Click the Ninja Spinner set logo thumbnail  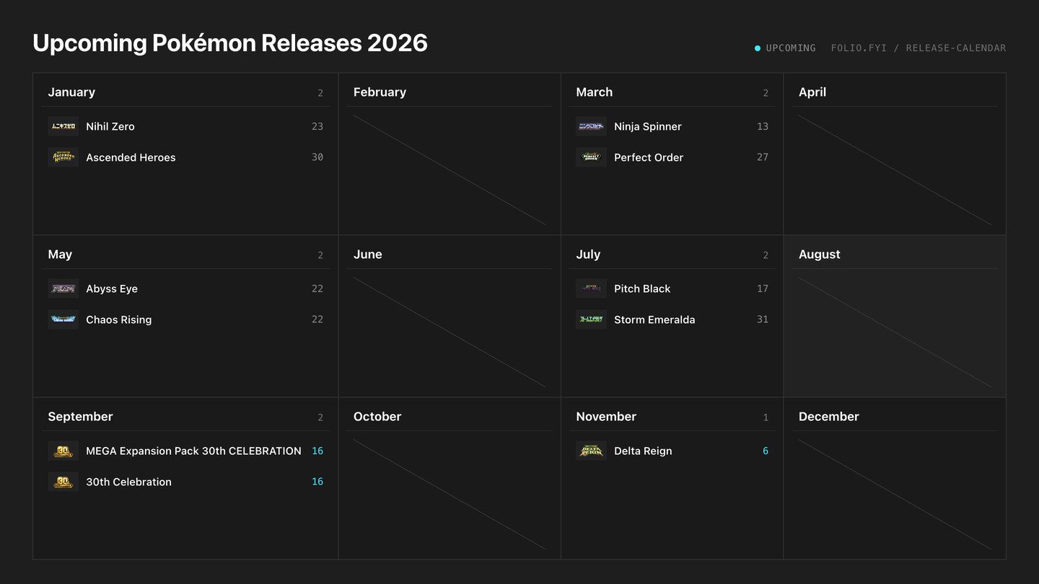pyautogui.click(x=592, y=126)
